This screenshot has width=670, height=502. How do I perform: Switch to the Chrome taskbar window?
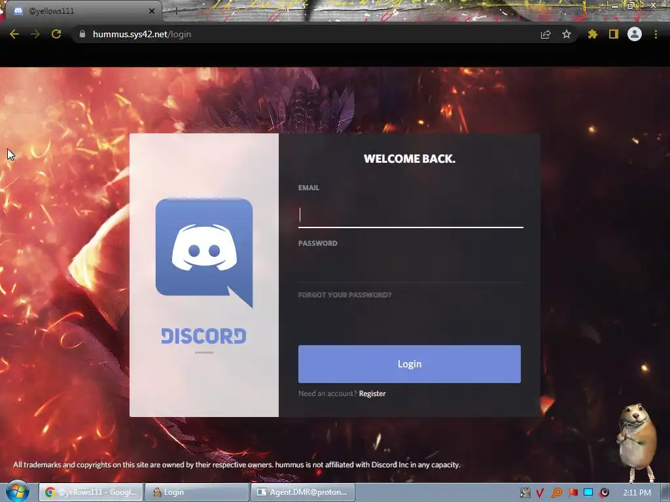click(92, 492)
